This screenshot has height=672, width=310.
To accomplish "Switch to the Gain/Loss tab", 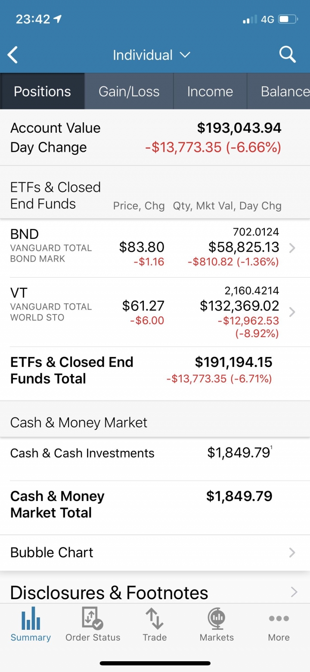I will pyautogui.click(x=129, y=91).
